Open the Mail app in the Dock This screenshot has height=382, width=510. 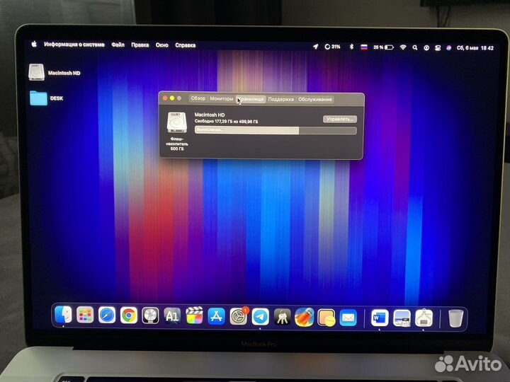[x=348, y=318]
